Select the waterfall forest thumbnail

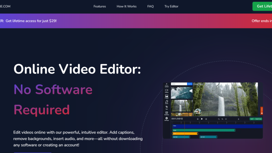pos(182,106)
